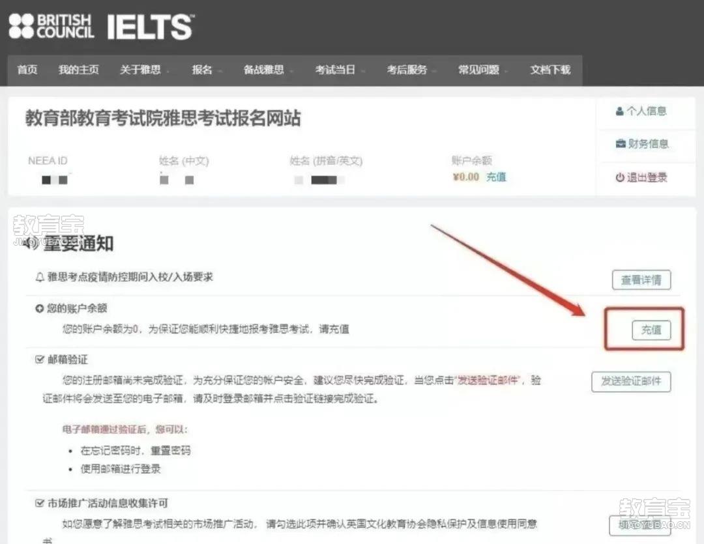The width and height of the screenshot is (704, 544).
Task: Open 财务信息 briefcase icon link
Action: pos(621,143)
